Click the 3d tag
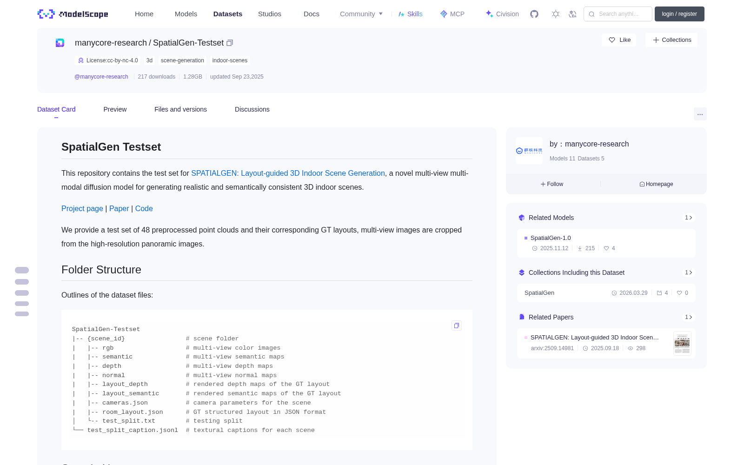744x465 pixels. click(x=149, y=60)
